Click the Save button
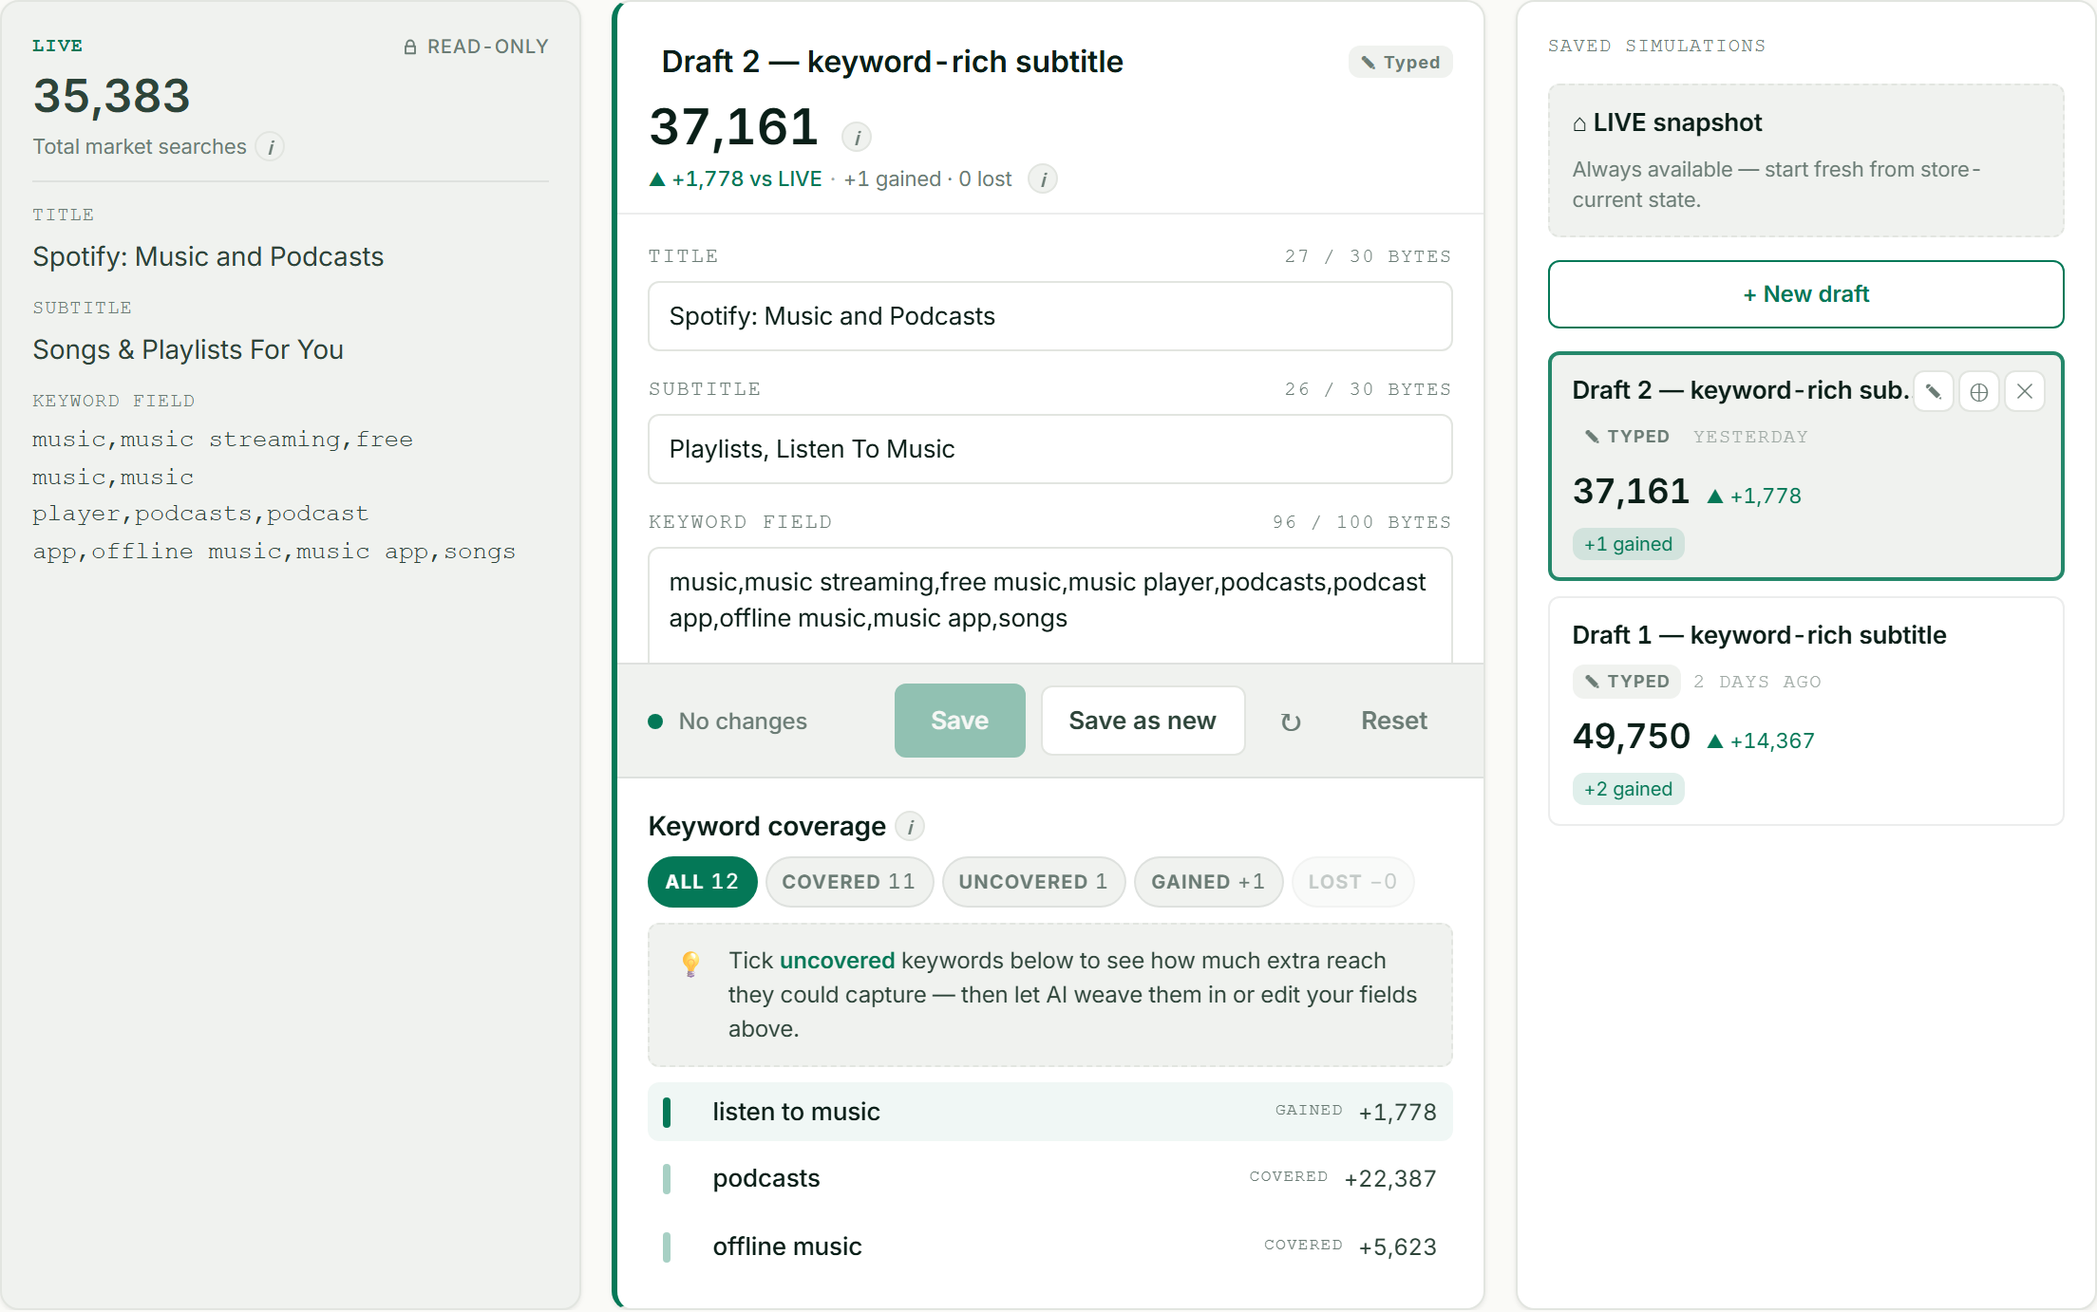The image size is (2097, 1312). (x=959, y=721)
